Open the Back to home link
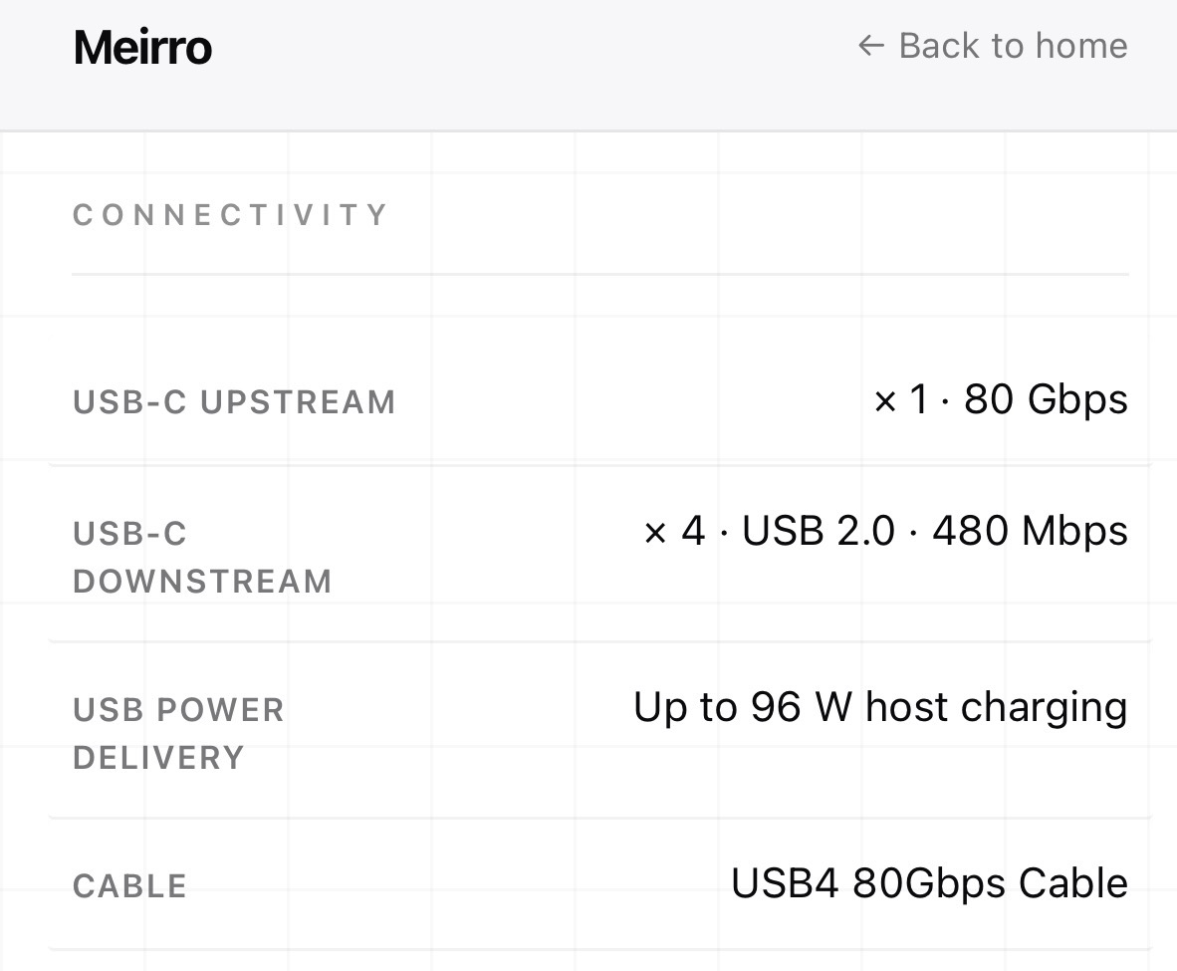1177x971 pixels. (x=993, y=46)
